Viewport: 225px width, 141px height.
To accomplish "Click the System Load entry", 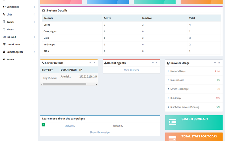I will (x=194, y=80).
